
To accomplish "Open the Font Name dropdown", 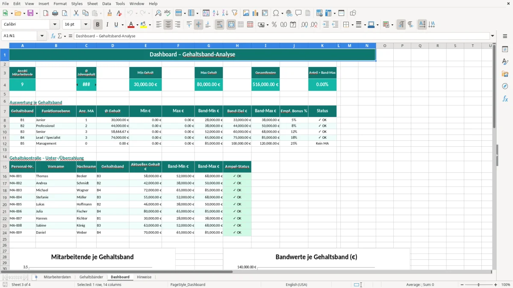I will pos(55,25).
